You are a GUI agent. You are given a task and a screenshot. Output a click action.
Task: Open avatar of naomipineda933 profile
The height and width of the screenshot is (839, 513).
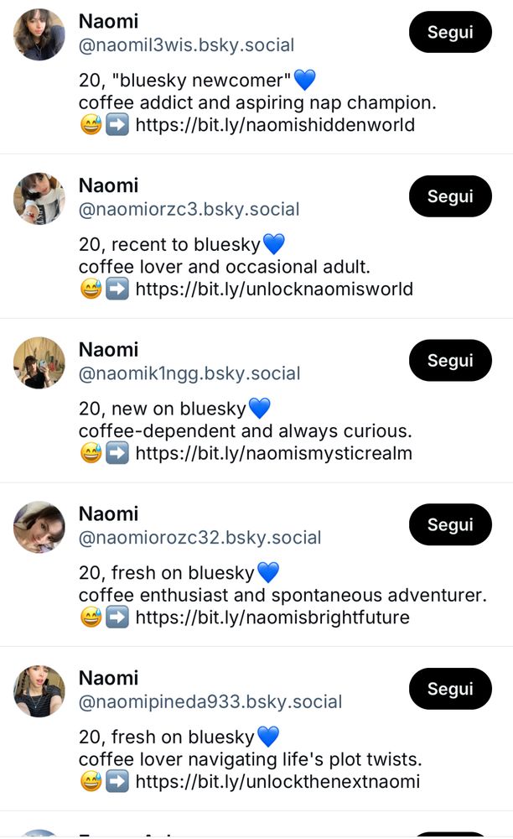[39, 691]
